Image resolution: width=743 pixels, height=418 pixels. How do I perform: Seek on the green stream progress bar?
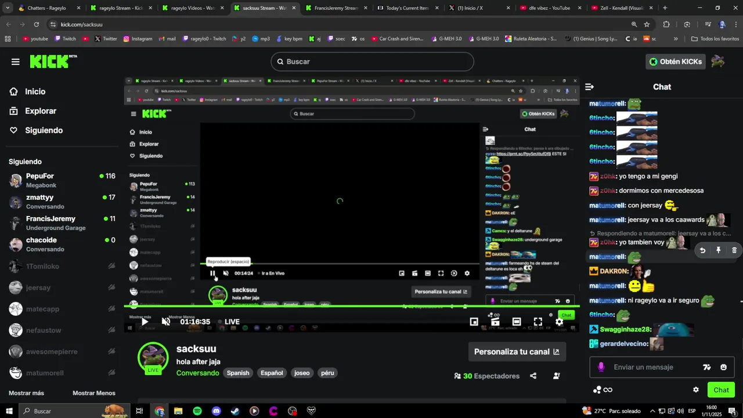351,306
